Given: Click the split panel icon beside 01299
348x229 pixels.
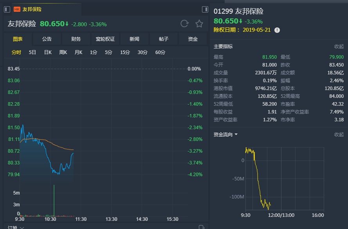Looking at the screenshot, I should 205,9.
